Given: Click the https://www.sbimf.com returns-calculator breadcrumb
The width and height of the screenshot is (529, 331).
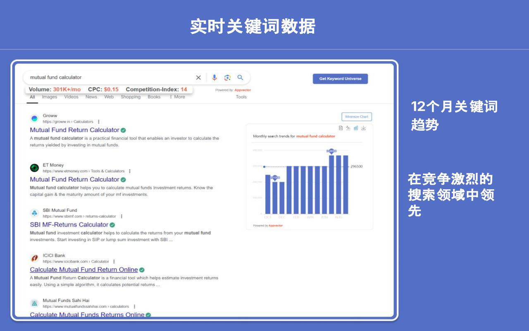Looking at the screenshot, I should point(79,216).
